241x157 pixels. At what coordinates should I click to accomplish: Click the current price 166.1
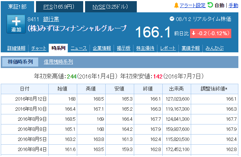point(153,32)
